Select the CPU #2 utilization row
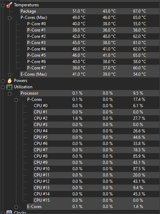 [96, 118]
